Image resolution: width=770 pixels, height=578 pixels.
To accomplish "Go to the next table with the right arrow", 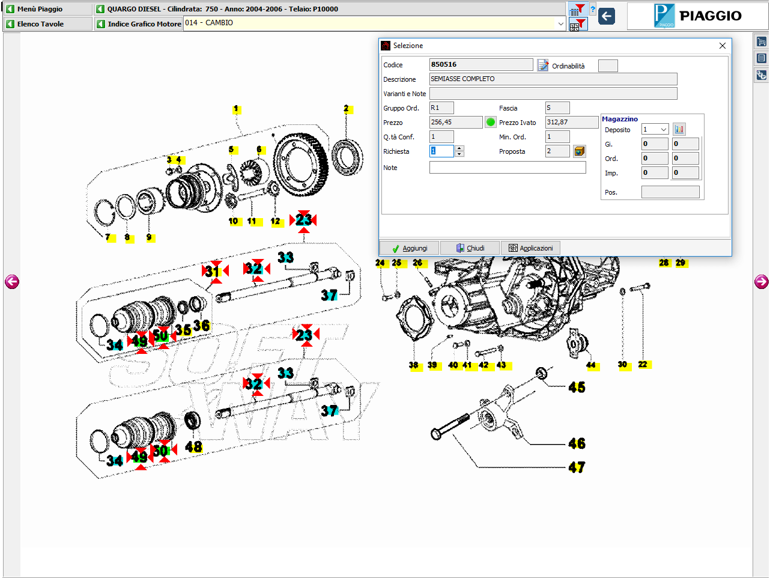I will coord(761,282).
